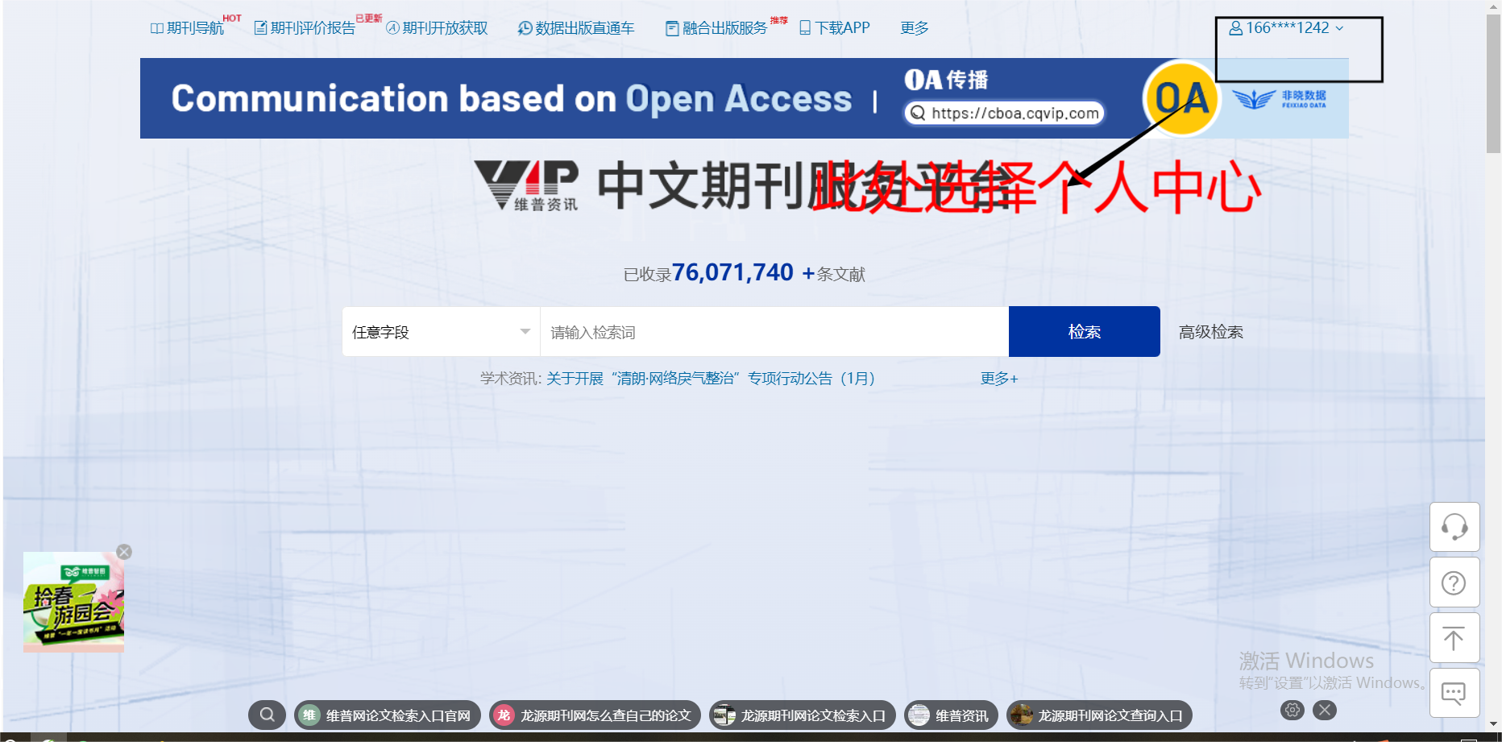
Task: Click the yellow OA circle logo
Action: point(1180,99)
